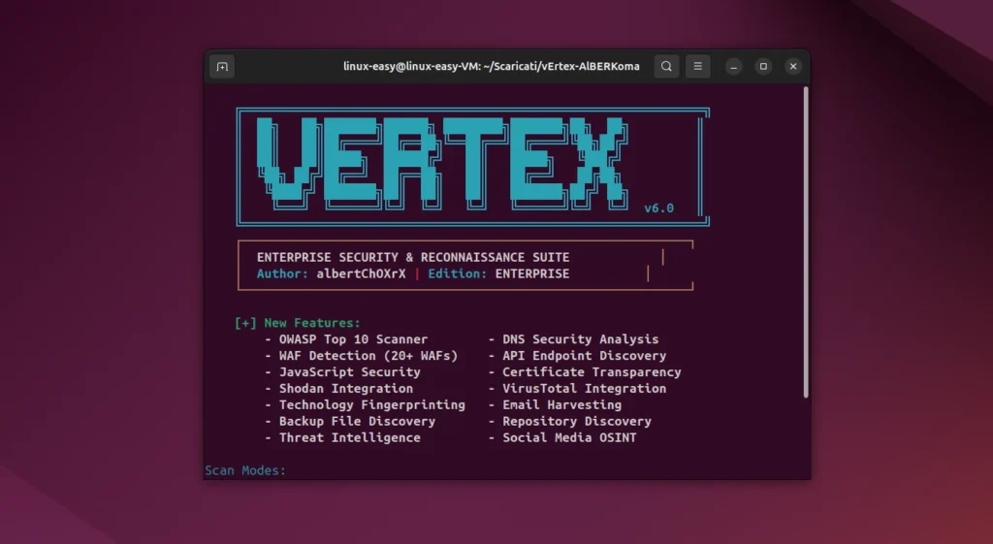The width and height of the screenshot is (993, 544).
Task: Click the terminal vertical scrollbar
Action: click(x=806, y=241)
